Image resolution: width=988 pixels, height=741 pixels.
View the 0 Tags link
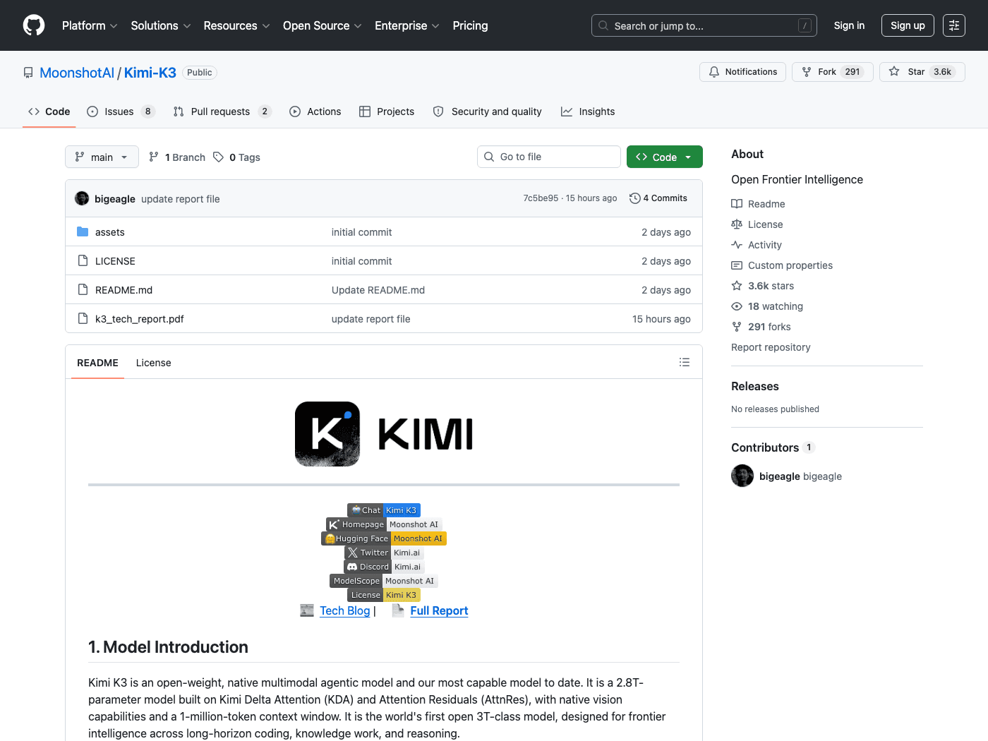pyautogui.click(x=237, y=157)
